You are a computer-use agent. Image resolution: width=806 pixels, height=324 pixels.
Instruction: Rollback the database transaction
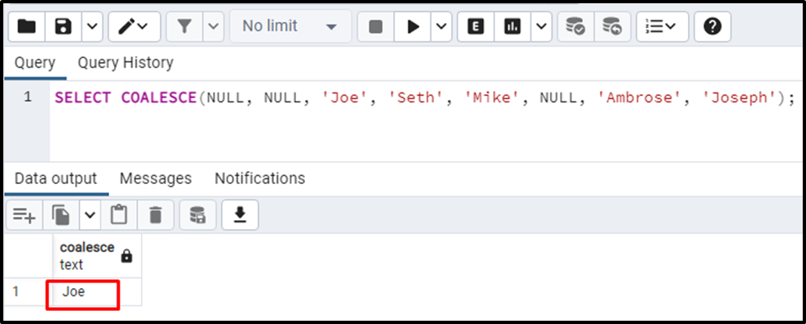click(x=612, y=27)
